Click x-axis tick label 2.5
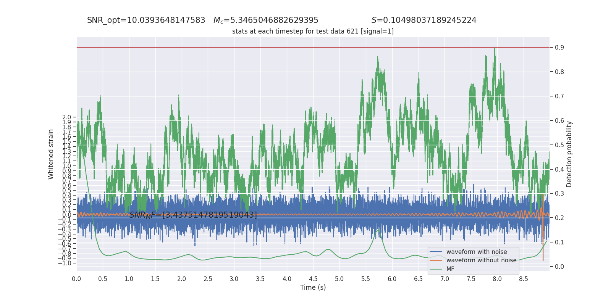611x305 pixels. (208, 279)
